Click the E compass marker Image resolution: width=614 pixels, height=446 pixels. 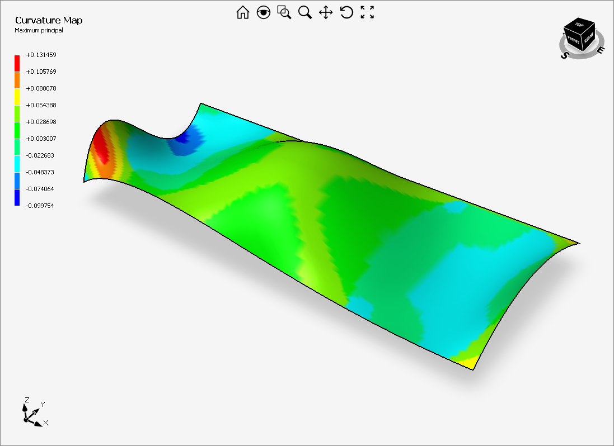pyautogui.click(x=601, y=50)
